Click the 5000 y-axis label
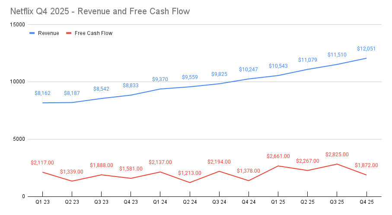The height and width of the screenshot is (215, 392). click(20, 139)
